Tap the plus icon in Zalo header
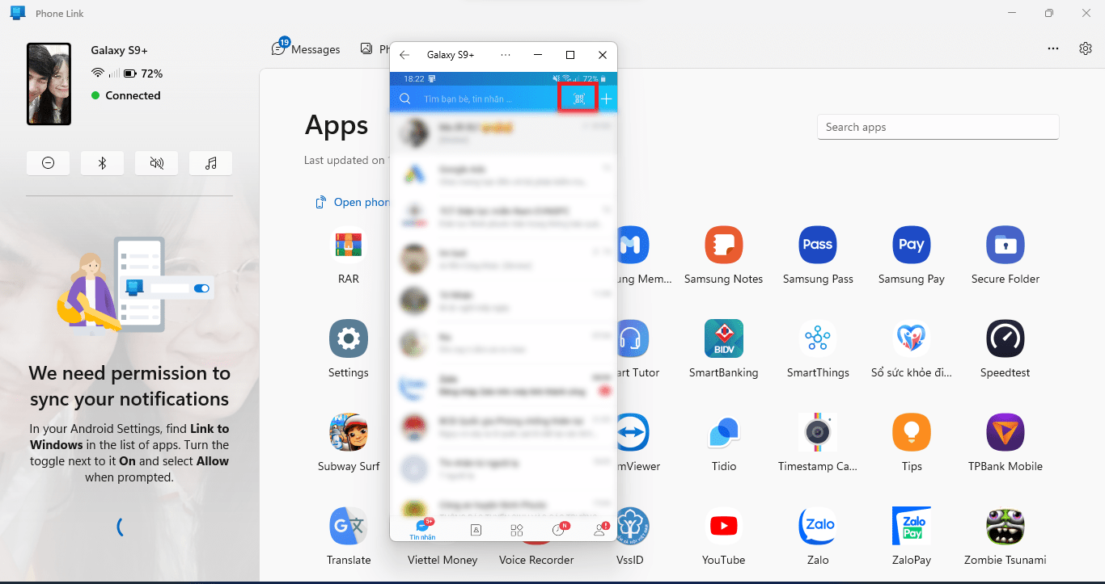 click(x=606, y=99)
